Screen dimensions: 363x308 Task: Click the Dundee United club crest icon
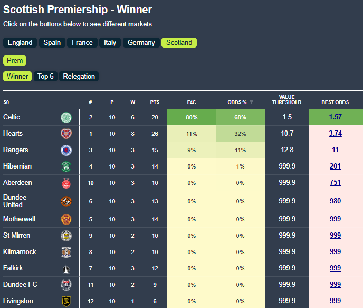click(x=66, y=201)
